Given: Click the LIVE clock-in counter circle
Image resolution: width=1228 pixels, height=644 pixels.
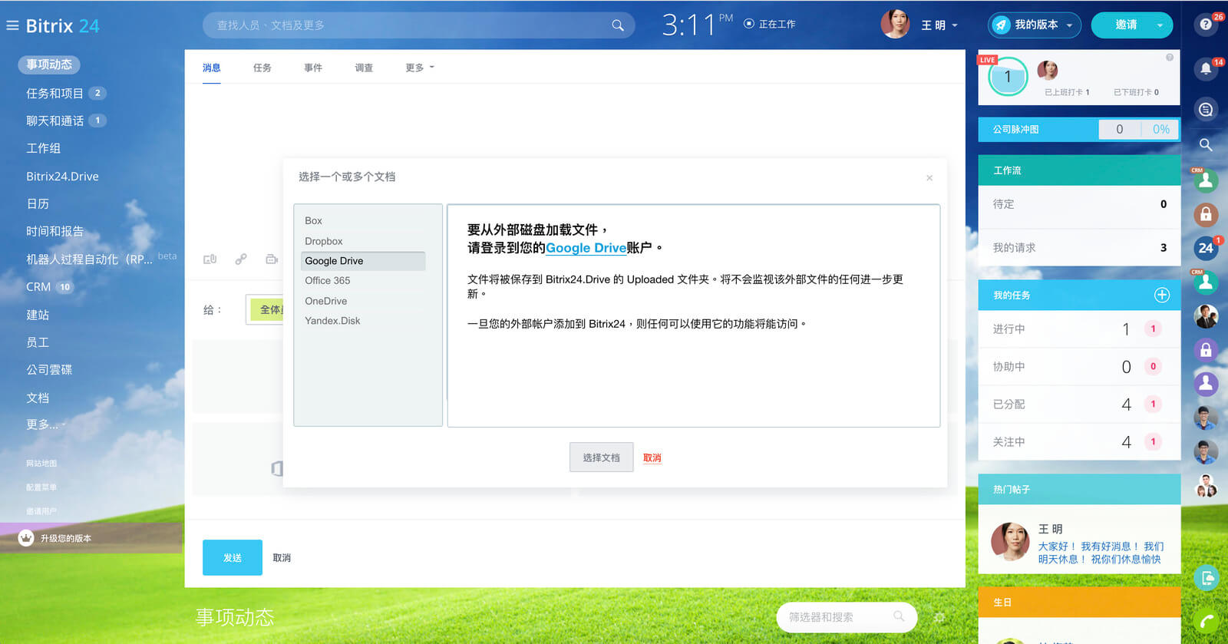Looking at the screenshot, I should (1008, 77).
